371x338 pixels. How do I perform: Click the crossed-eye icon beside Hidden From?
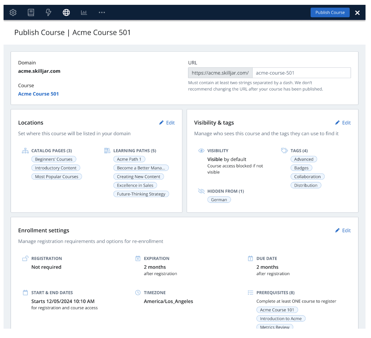tap(201, 191)
